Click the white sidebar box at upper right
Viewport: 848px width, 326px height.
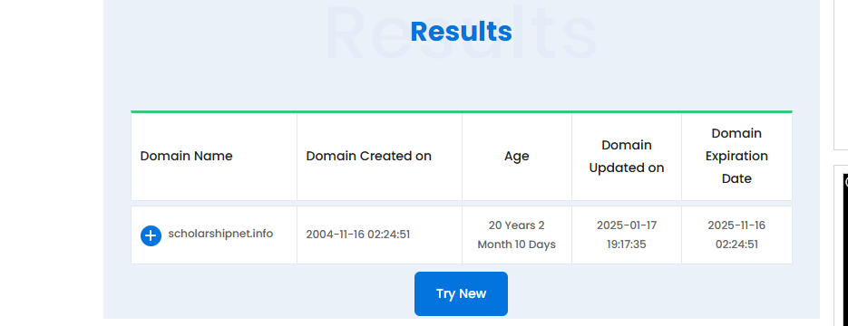point(841,74)
